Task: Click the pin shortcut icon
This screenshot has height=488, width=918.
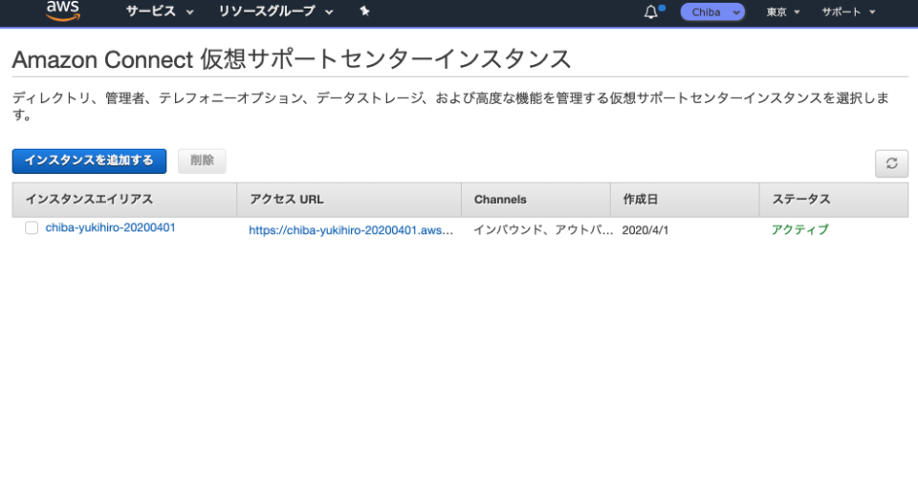Action: click(364, 11)
